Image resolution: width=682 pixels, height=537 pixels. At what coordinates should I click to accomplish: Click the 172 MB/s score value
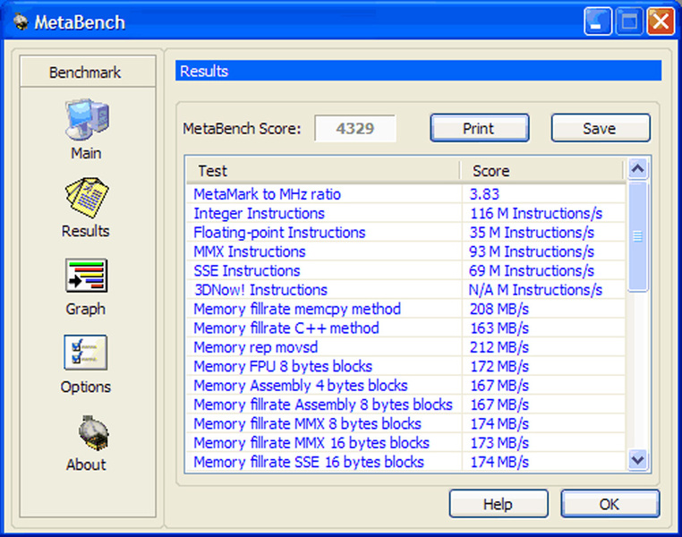pos(499,366)
